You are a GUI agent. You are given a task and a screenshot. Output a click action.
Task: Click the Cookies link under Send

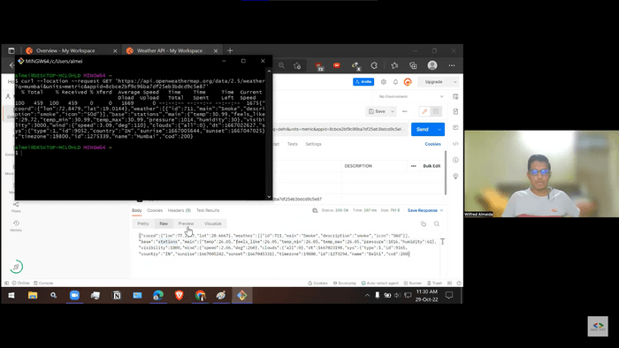(x=432, y=144)
